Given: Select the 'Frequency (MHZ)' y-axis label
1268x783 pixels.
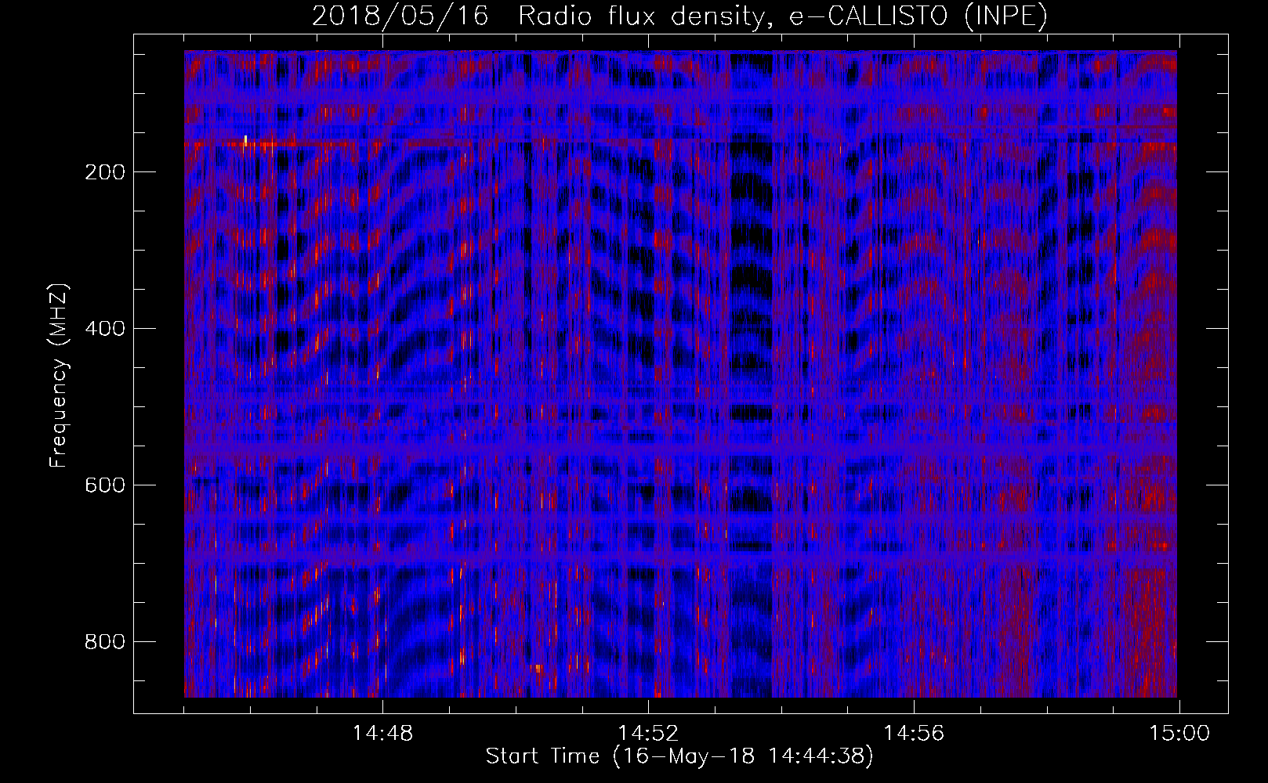Looking at the screenshot, I should (x=58, y=376).
